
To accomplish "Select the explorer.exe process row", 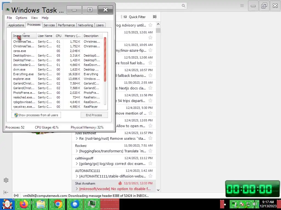I will 57,79.
